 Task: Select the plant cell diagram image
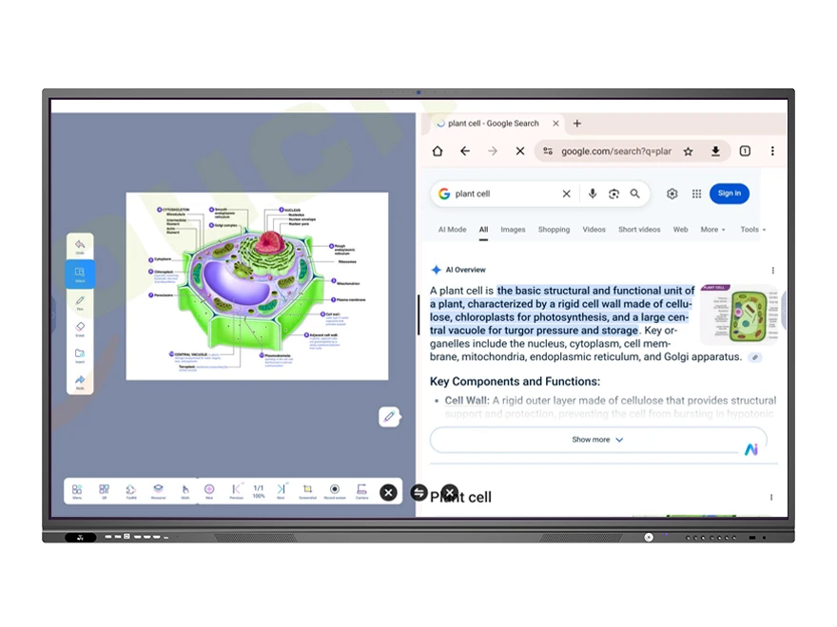(257, 286)
